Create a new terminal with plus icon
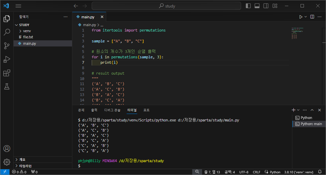Viewport: 326px width, 175px height. click(293, 110)
